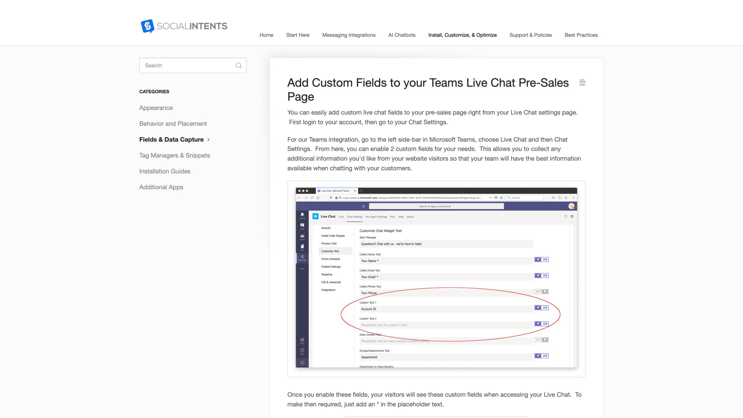Switch to the Chat Settings tab

point(355,217)
